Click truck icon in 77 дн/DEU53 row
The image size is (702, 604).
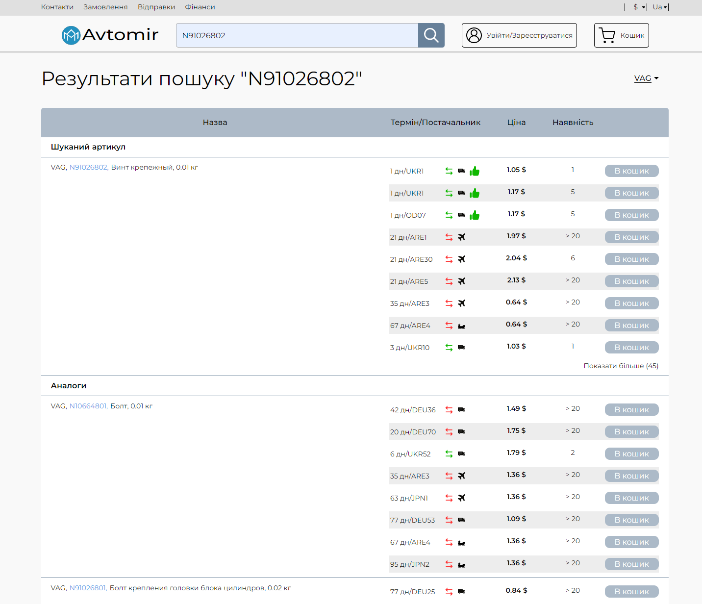coord(462,520)
